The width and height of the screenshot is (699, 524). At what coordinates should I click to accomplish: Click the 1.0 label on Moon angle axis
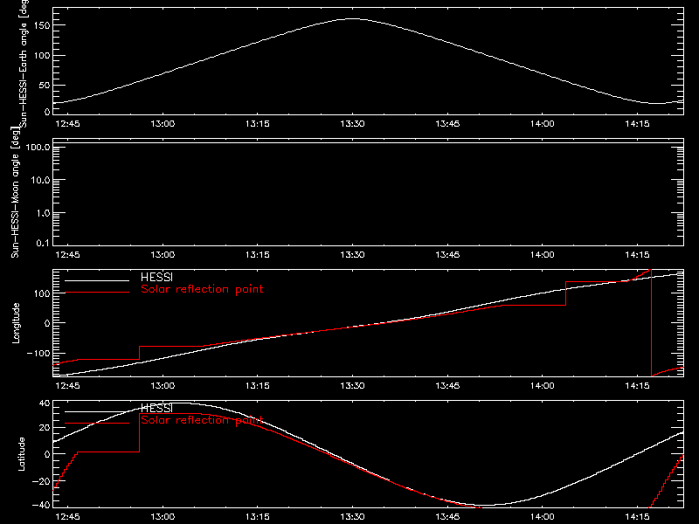(43, 213)
